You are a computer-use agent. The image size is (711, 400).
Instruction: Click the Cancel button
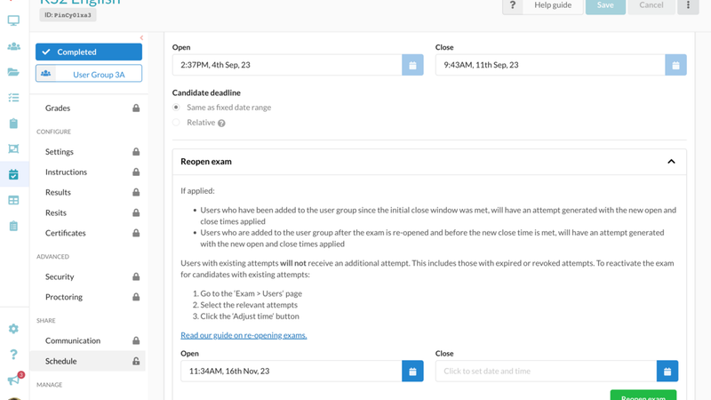[651, 5]
